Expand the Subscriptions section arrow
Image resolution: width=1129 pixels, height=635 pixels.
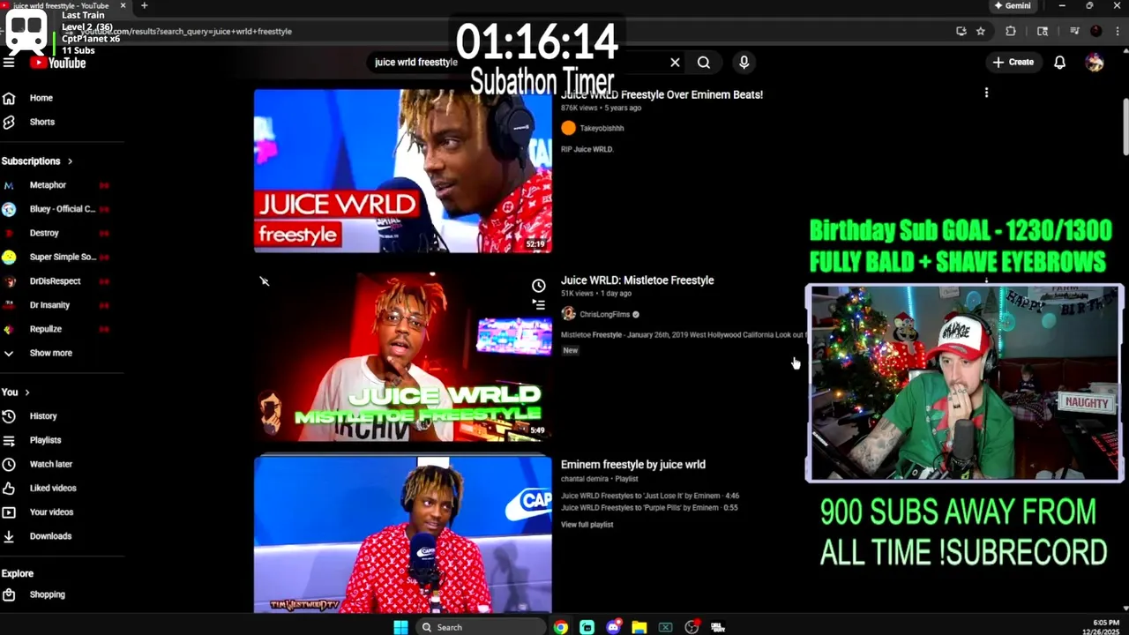[70, 161]
